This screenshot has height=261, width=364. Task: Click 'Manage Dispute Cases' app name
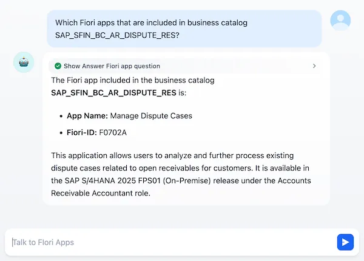(x=151, y=116)
